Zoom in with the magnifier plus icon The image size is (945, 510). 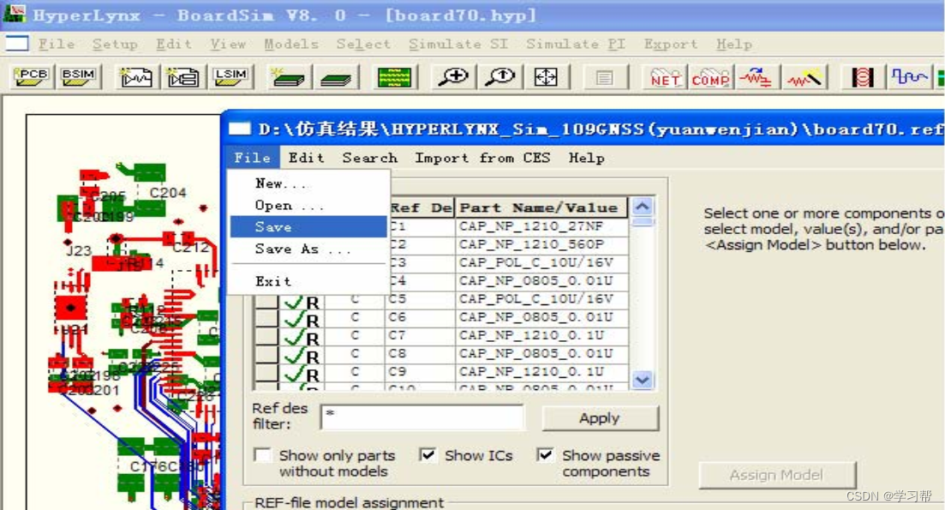click(452, 77)
